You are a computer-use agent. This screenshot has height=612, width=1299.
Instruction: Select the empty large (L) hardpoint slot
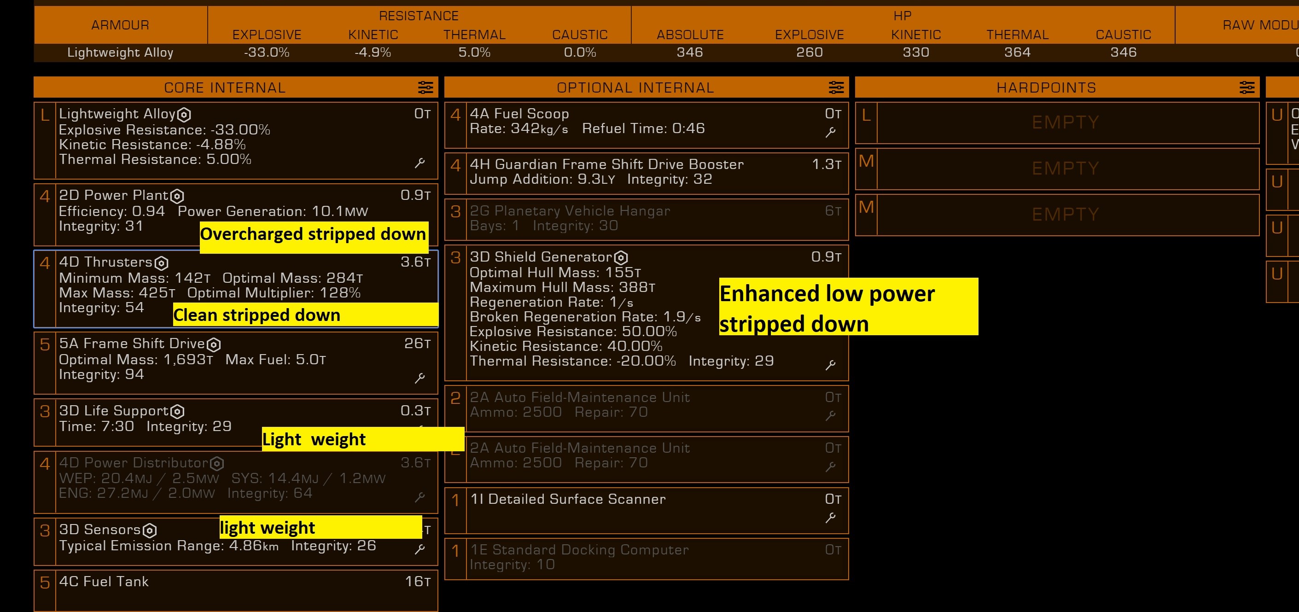(x=1057, y=122)
